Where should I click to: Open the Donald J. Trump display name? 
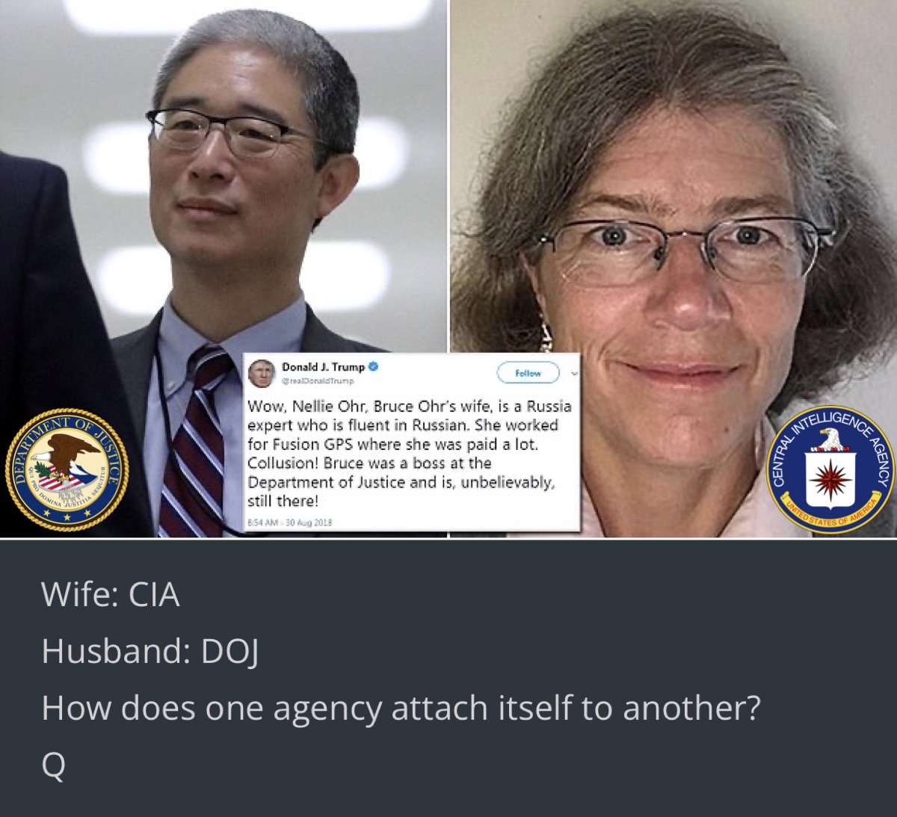[x=323, y=367]
